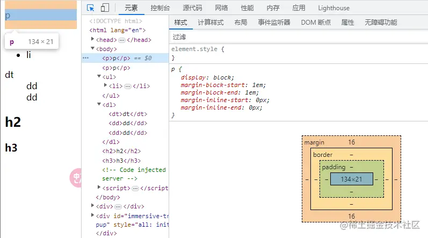Expand the immersive div node
Viewport: 428px width, 238px height.
[x=92, y=215]
